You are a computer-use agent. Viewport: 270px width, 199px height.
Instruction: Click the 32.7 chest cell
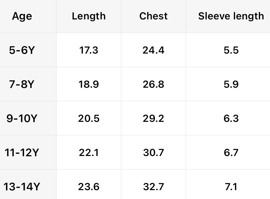coord(153,187)
